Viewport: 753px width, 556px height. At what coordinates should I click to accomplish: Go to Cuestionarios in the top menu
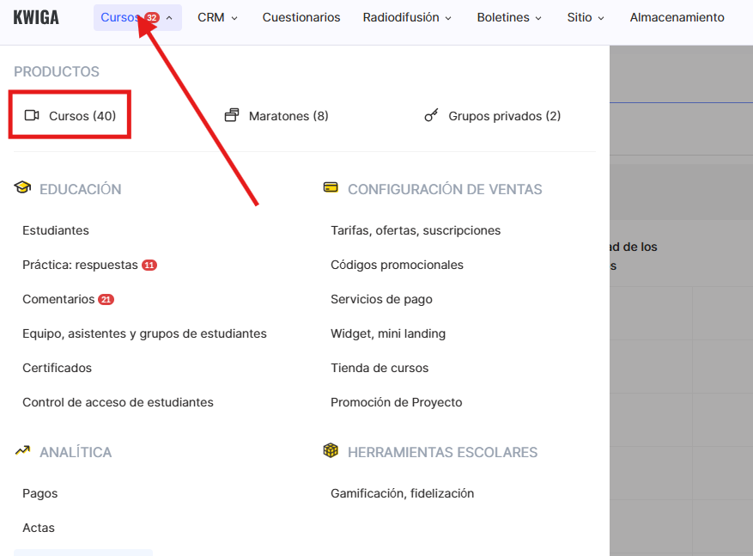point(301,17)
